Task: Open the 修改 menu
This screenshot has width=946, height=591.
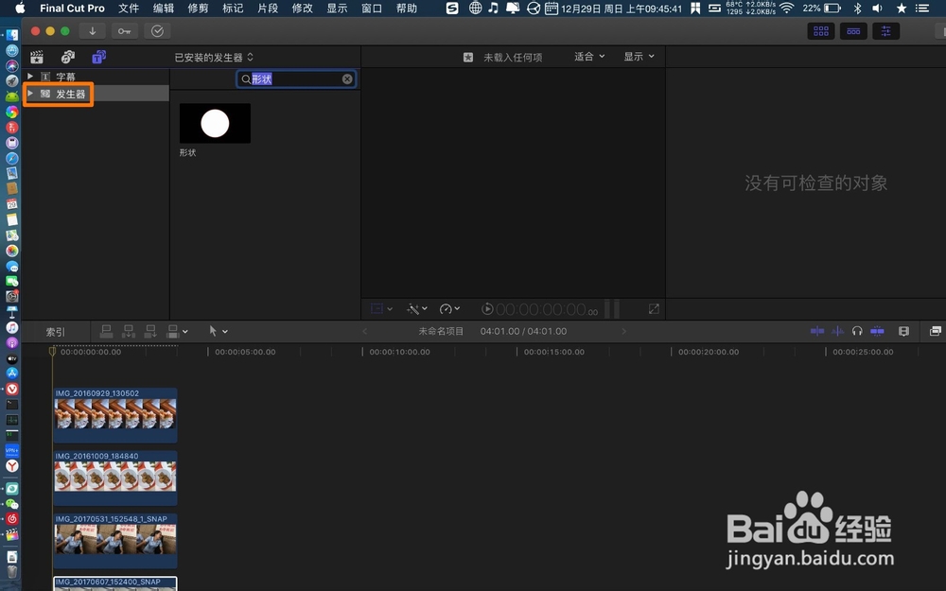Action: [303, 9]
